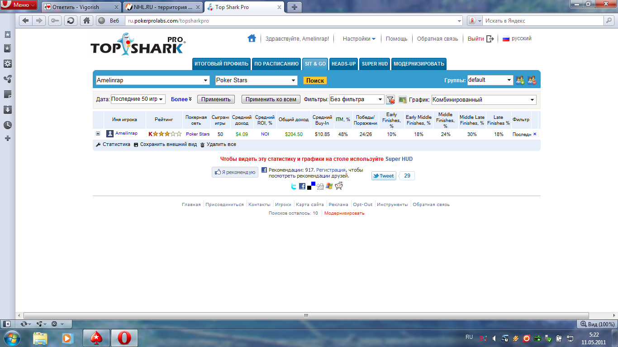Open the Opera bookmarks panel star icon
Screen dimensions: 618x347
7,48
